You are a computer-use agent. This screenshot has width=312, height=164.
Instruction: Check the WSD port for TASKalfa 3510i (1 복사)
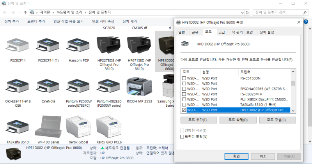[x=184, y=104]
